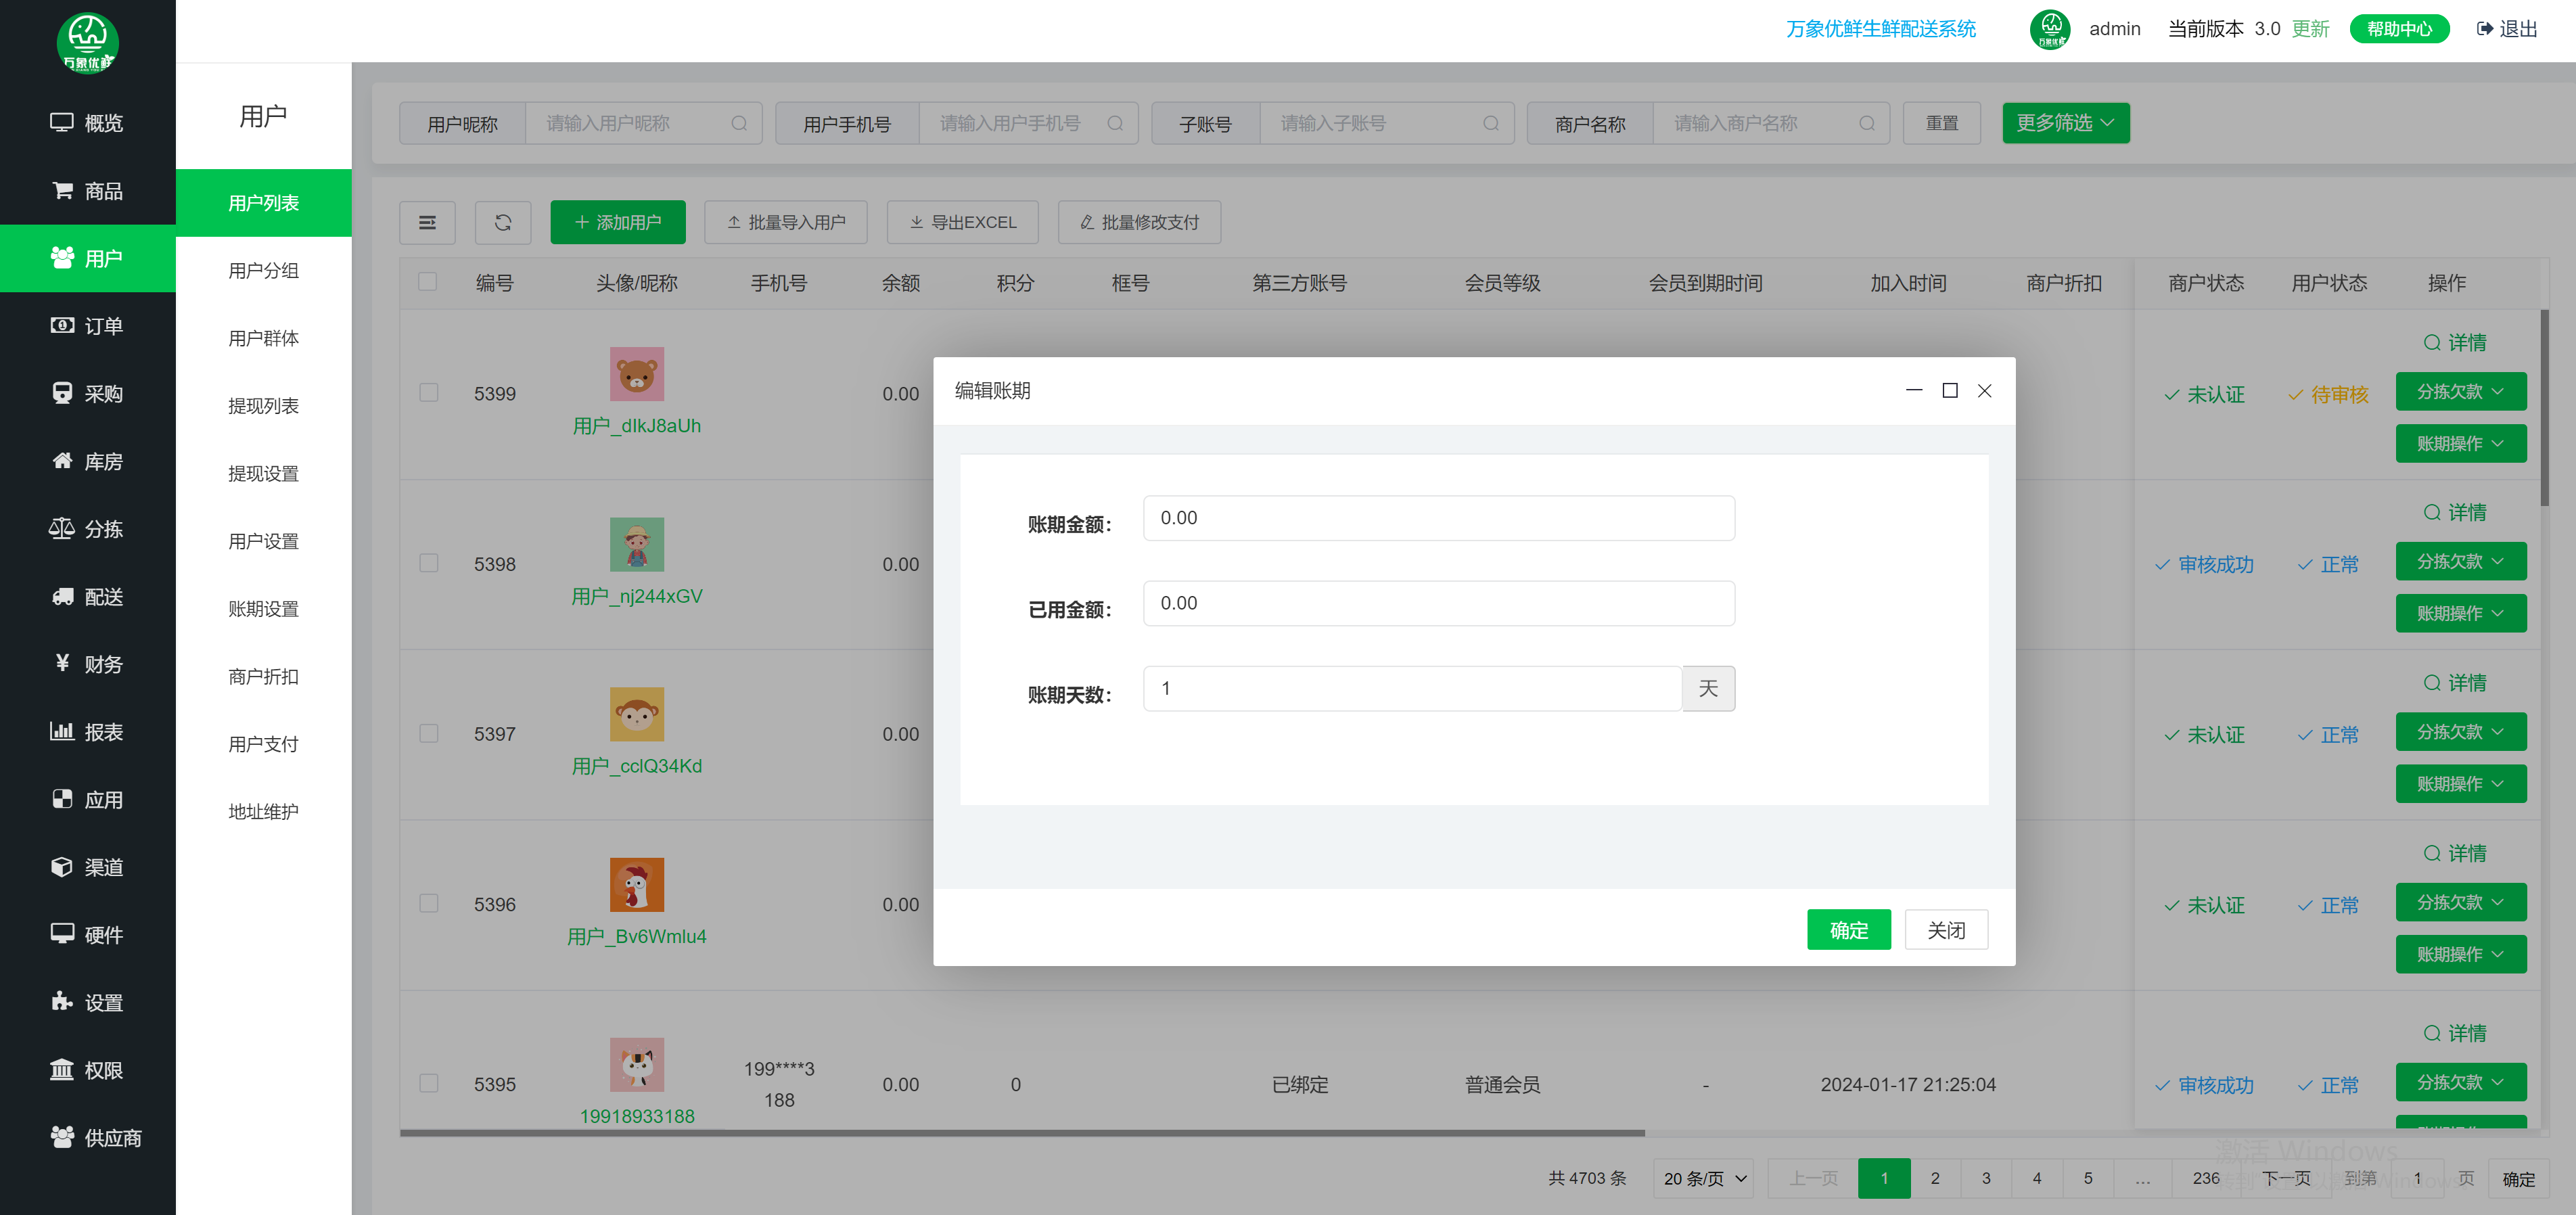Open the 20 条/页 page size dropdown

[1702, 1178]
